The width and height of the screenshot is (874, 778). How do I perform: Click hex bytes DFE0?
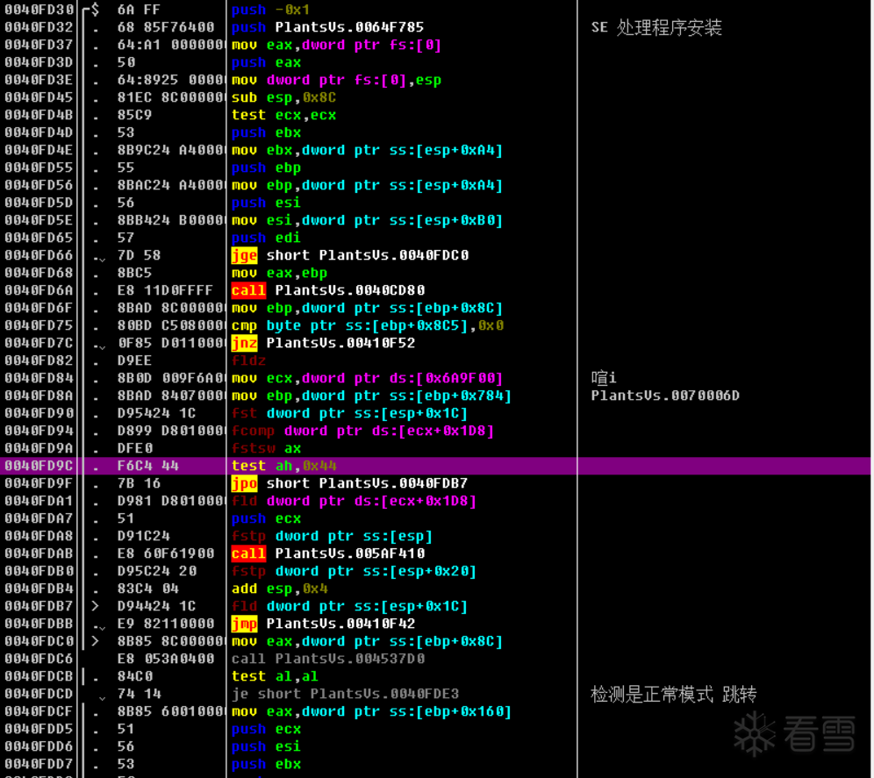134,448
